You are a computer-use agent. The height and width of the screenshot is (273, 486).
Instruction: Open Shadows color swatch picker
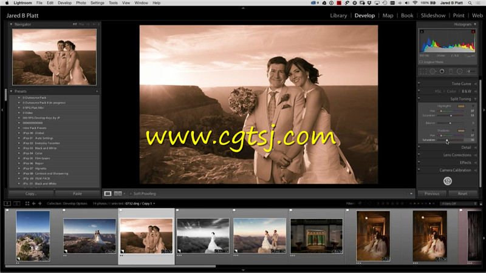[x=461, y=130]
